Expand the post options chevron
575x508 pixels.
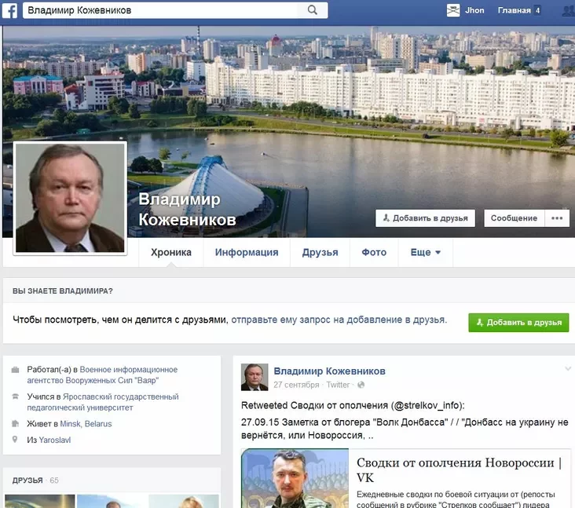[568, 369]
